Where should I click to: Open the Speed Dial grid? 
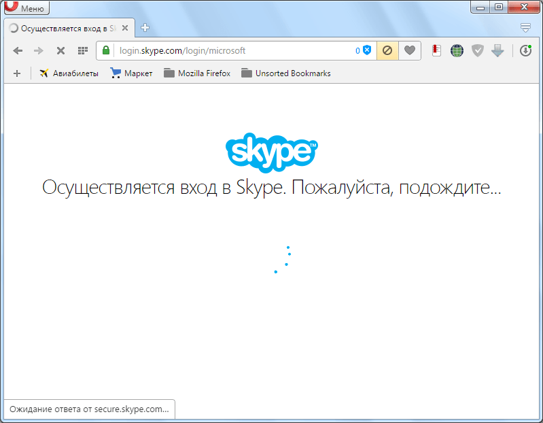pos(82,51)
